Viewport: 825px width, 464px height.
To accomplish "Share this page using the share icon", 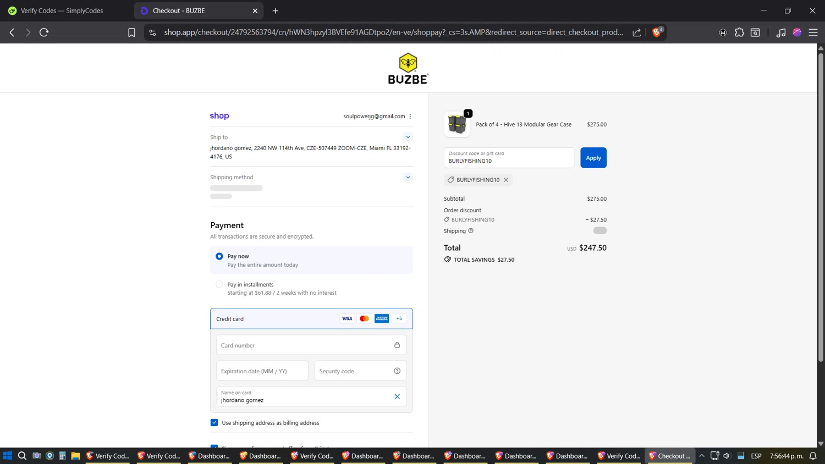I will (637, 32).
